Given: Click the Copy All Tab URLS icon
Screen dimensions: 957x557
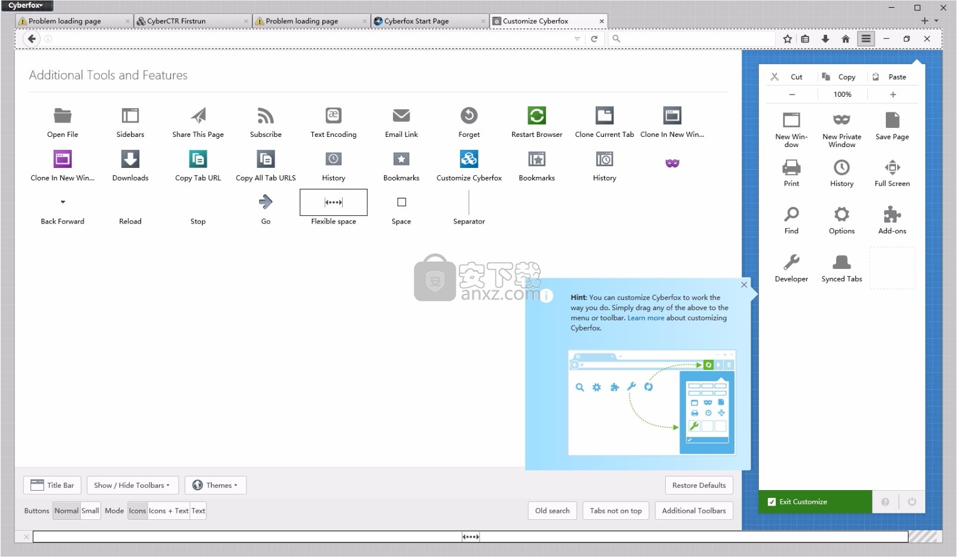Looking at the screenshot, I should (x=266, y=159).
